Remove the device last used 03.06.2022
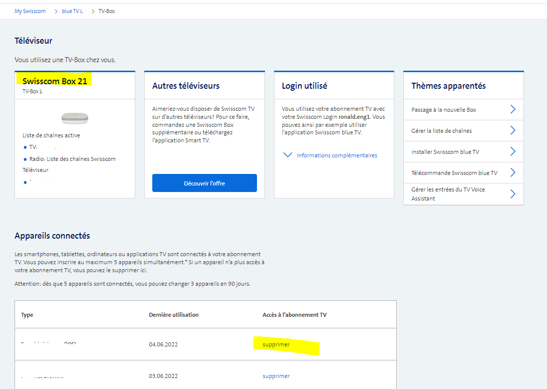547x389 pixels. pyautogui.click(x=276, y=376)
